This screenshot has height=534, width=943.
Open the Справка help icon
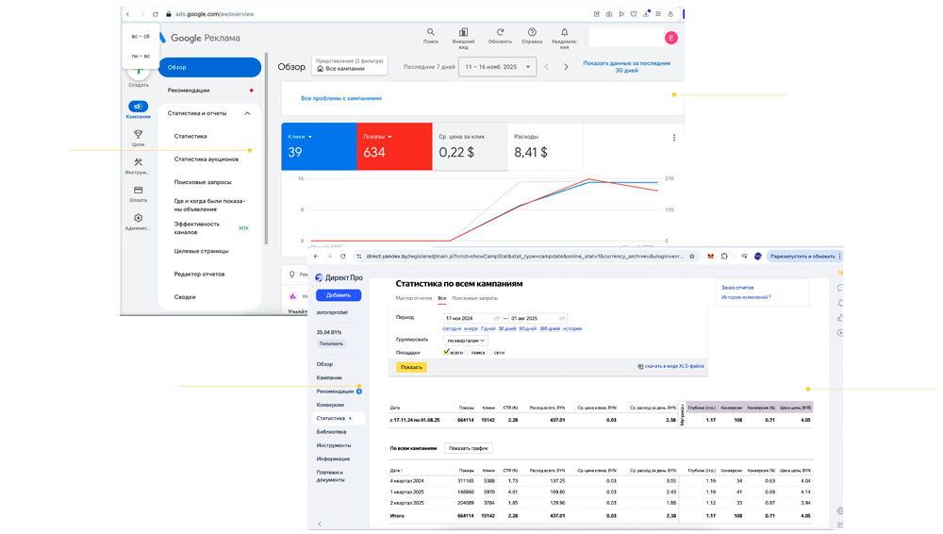(x=532, y=33)
